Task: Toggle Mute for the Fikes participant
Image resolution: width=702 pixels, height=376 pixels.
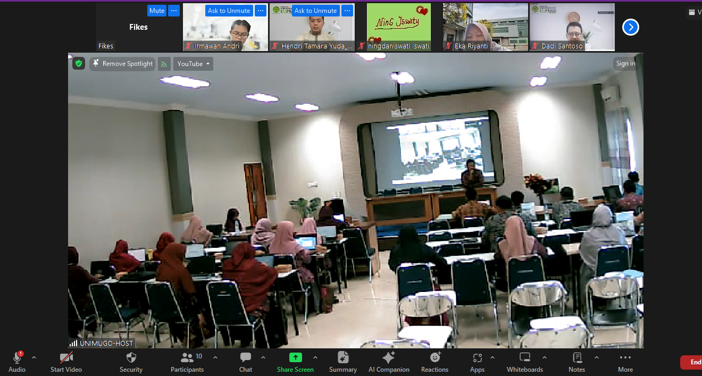Action: point(157,10)
